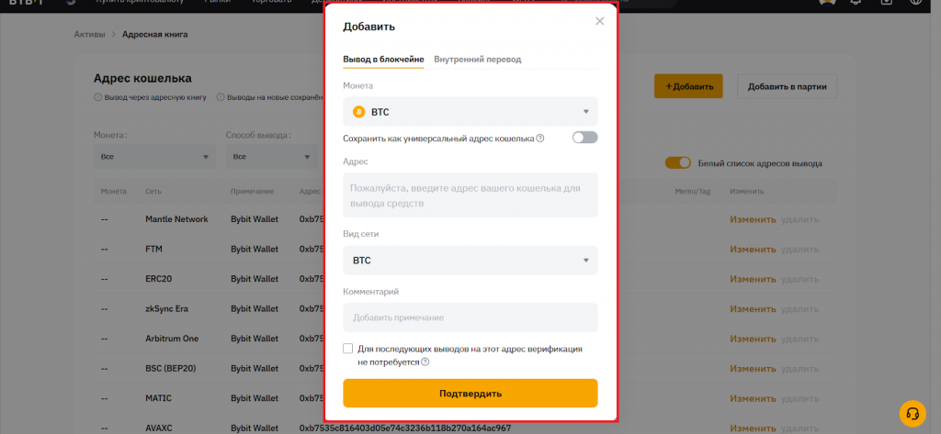Click the full address in the AVAXC row

tap(405, 428)
